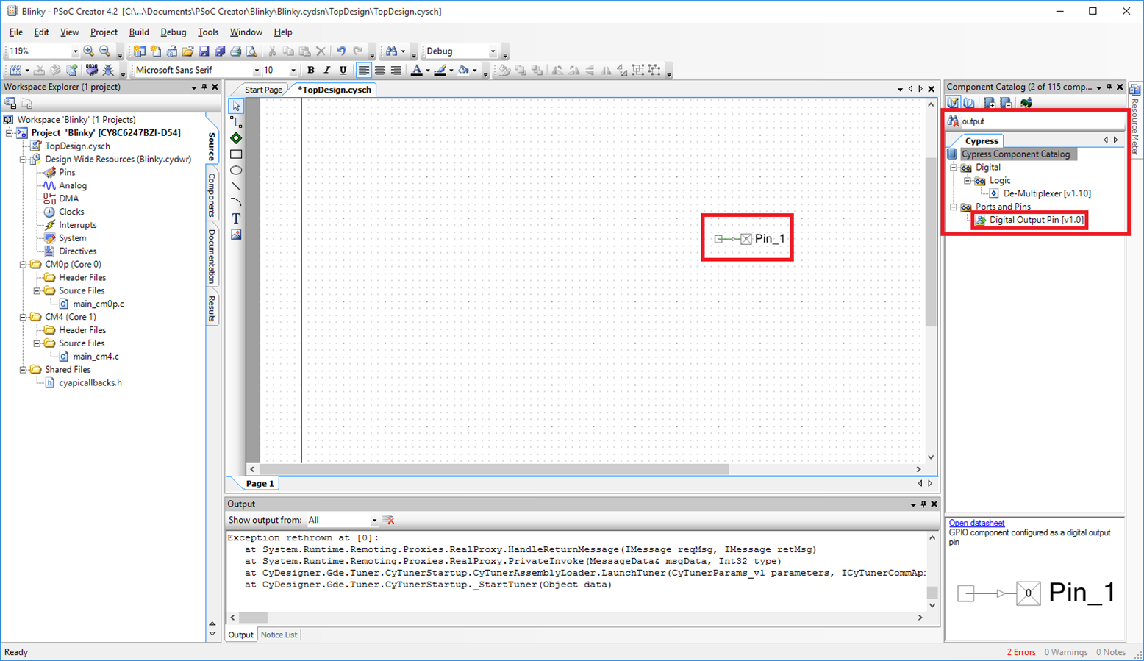This screenshot has height=661, width=1144.
Task: Select the green sheet connector tool
Action: (236, 138)
